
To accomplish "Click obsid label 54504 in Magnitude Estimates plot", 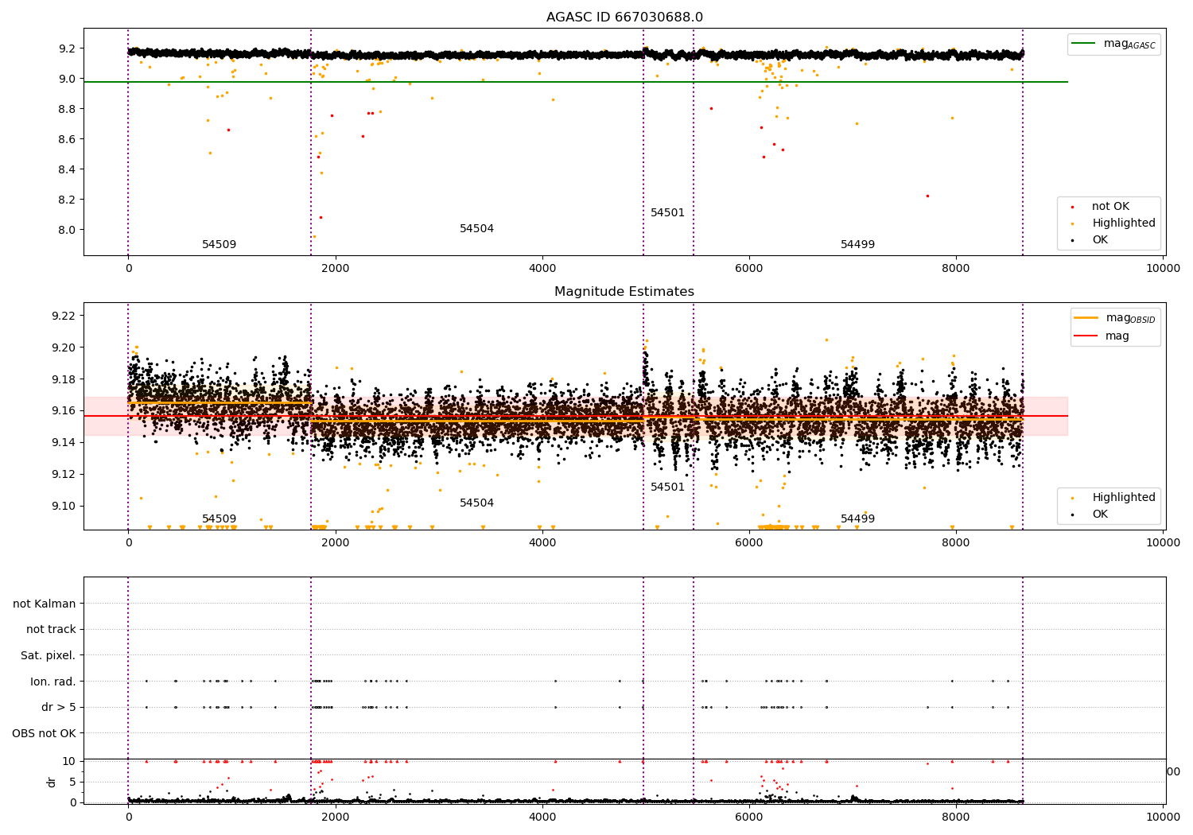I will tap(476, 503).
